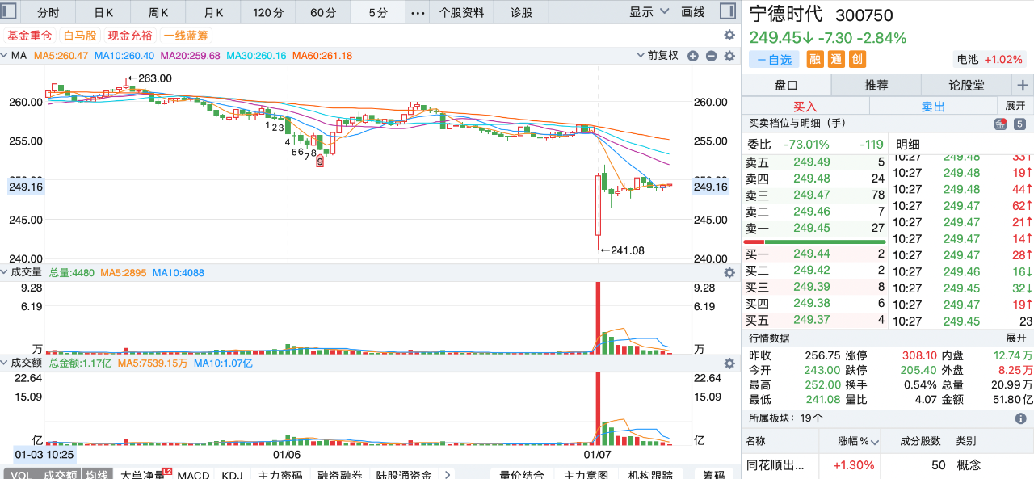
Task: Click the 涨幅 % column sort header
Action: tap(852, 441)
